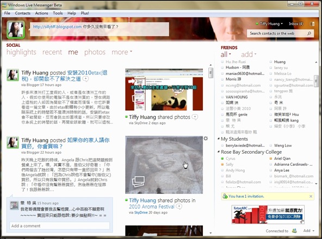Click the commenter avatar 15 hours ago
The width and height of the screenshot is (322, 239).
pyautogui.click(x=14, y=205)
